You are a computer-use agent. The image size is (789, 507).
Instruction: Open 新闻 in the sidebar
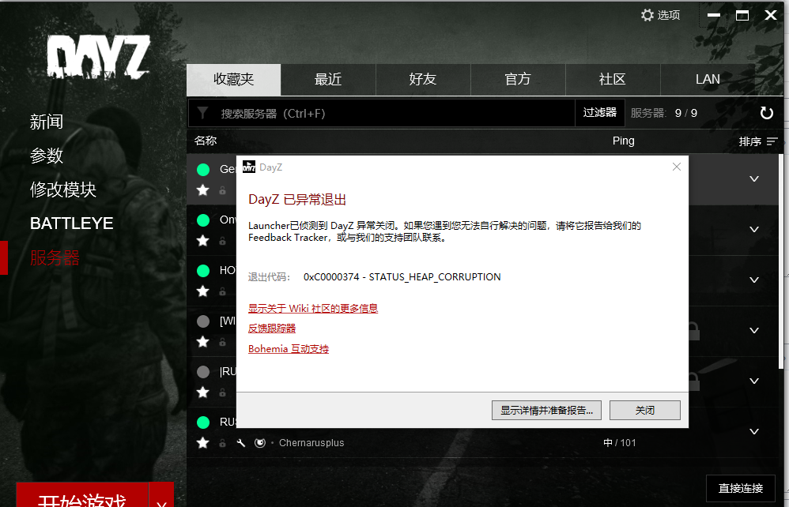[47, 122]
